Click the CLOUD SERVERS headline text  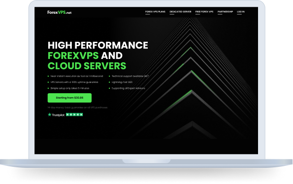87,66
